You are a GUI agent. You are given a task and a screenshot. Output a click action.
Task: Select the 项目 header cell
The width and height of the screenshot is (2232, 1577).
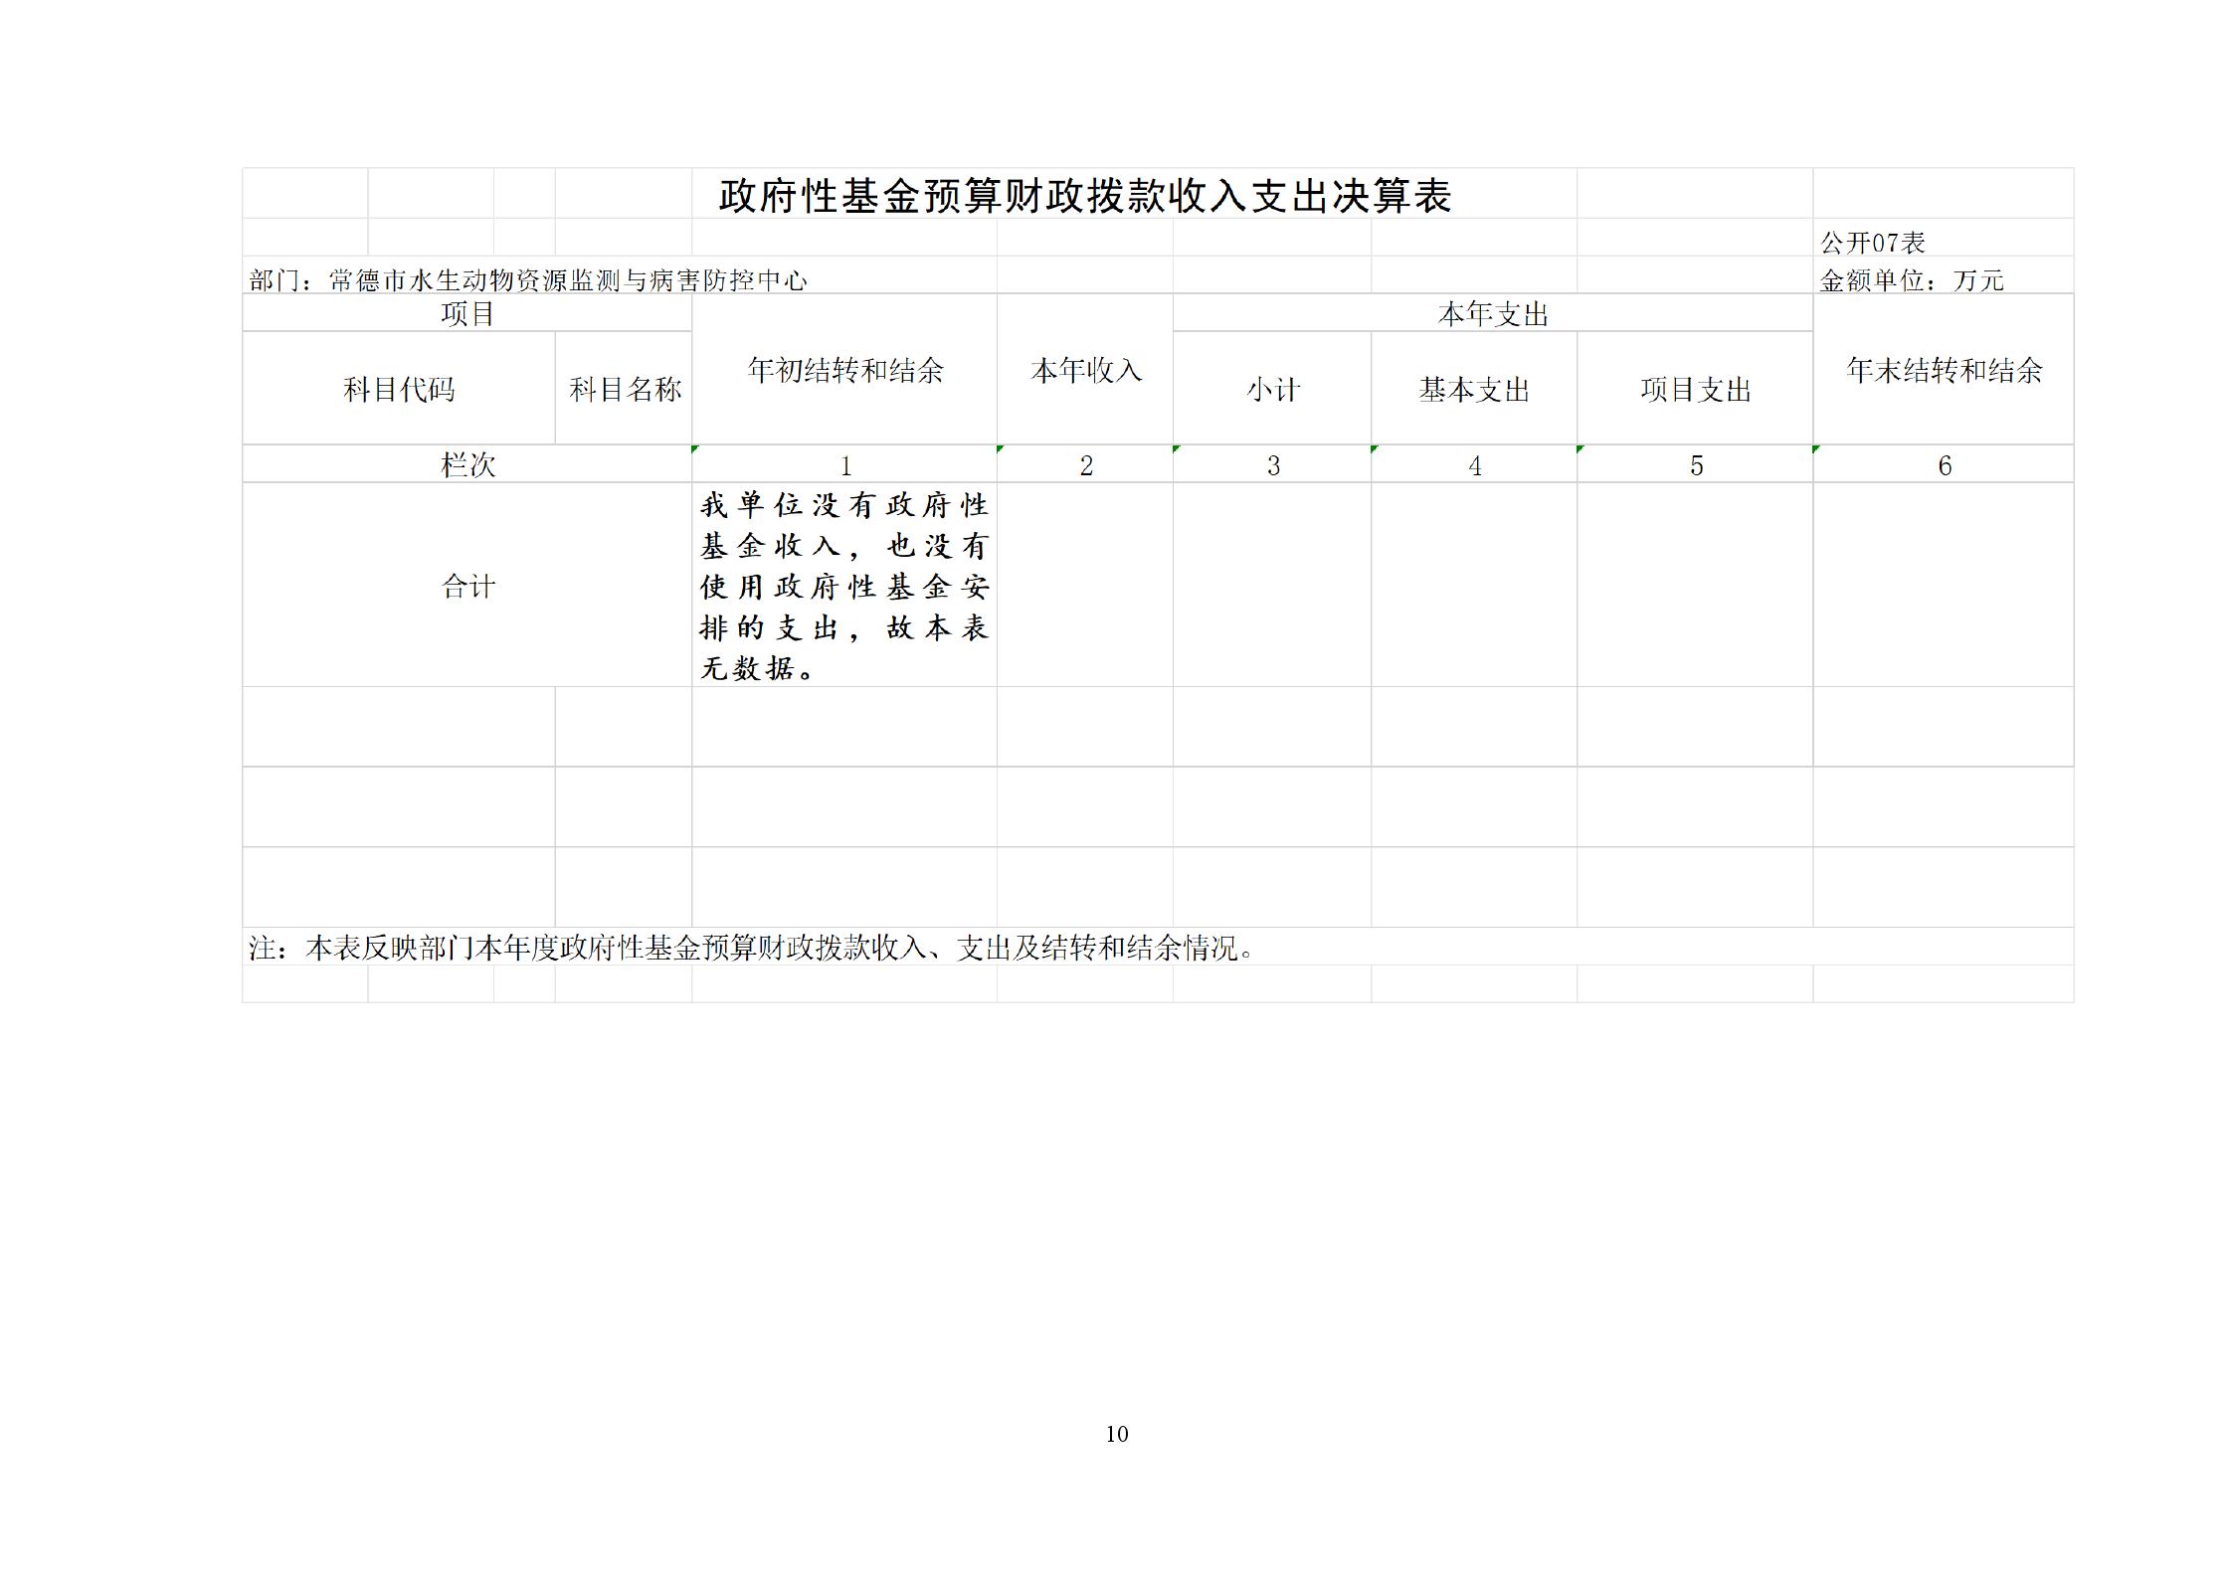point(467,314)
